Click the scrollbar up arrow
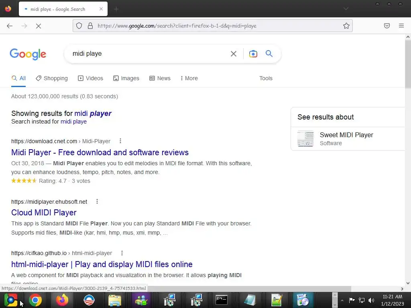The height and width of the screenshot is (308, 411). pos(408,37)
